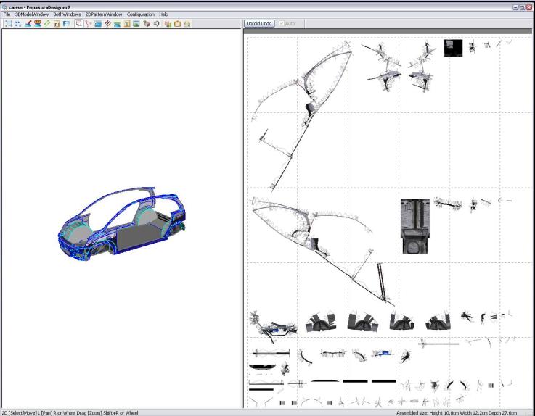Click the teal flat-sheet toolbar icon
The height and width of the screenshot is (416, 535).
point(118,23)
